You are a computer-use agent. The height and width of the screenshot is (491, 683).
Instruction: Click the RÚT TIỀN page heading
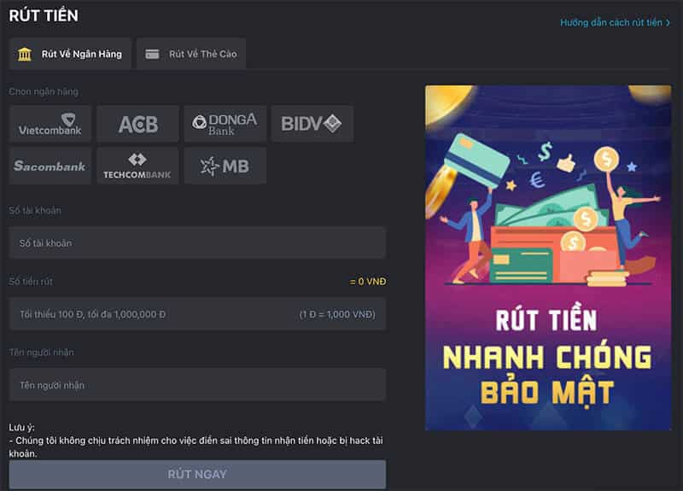point(44,15)
